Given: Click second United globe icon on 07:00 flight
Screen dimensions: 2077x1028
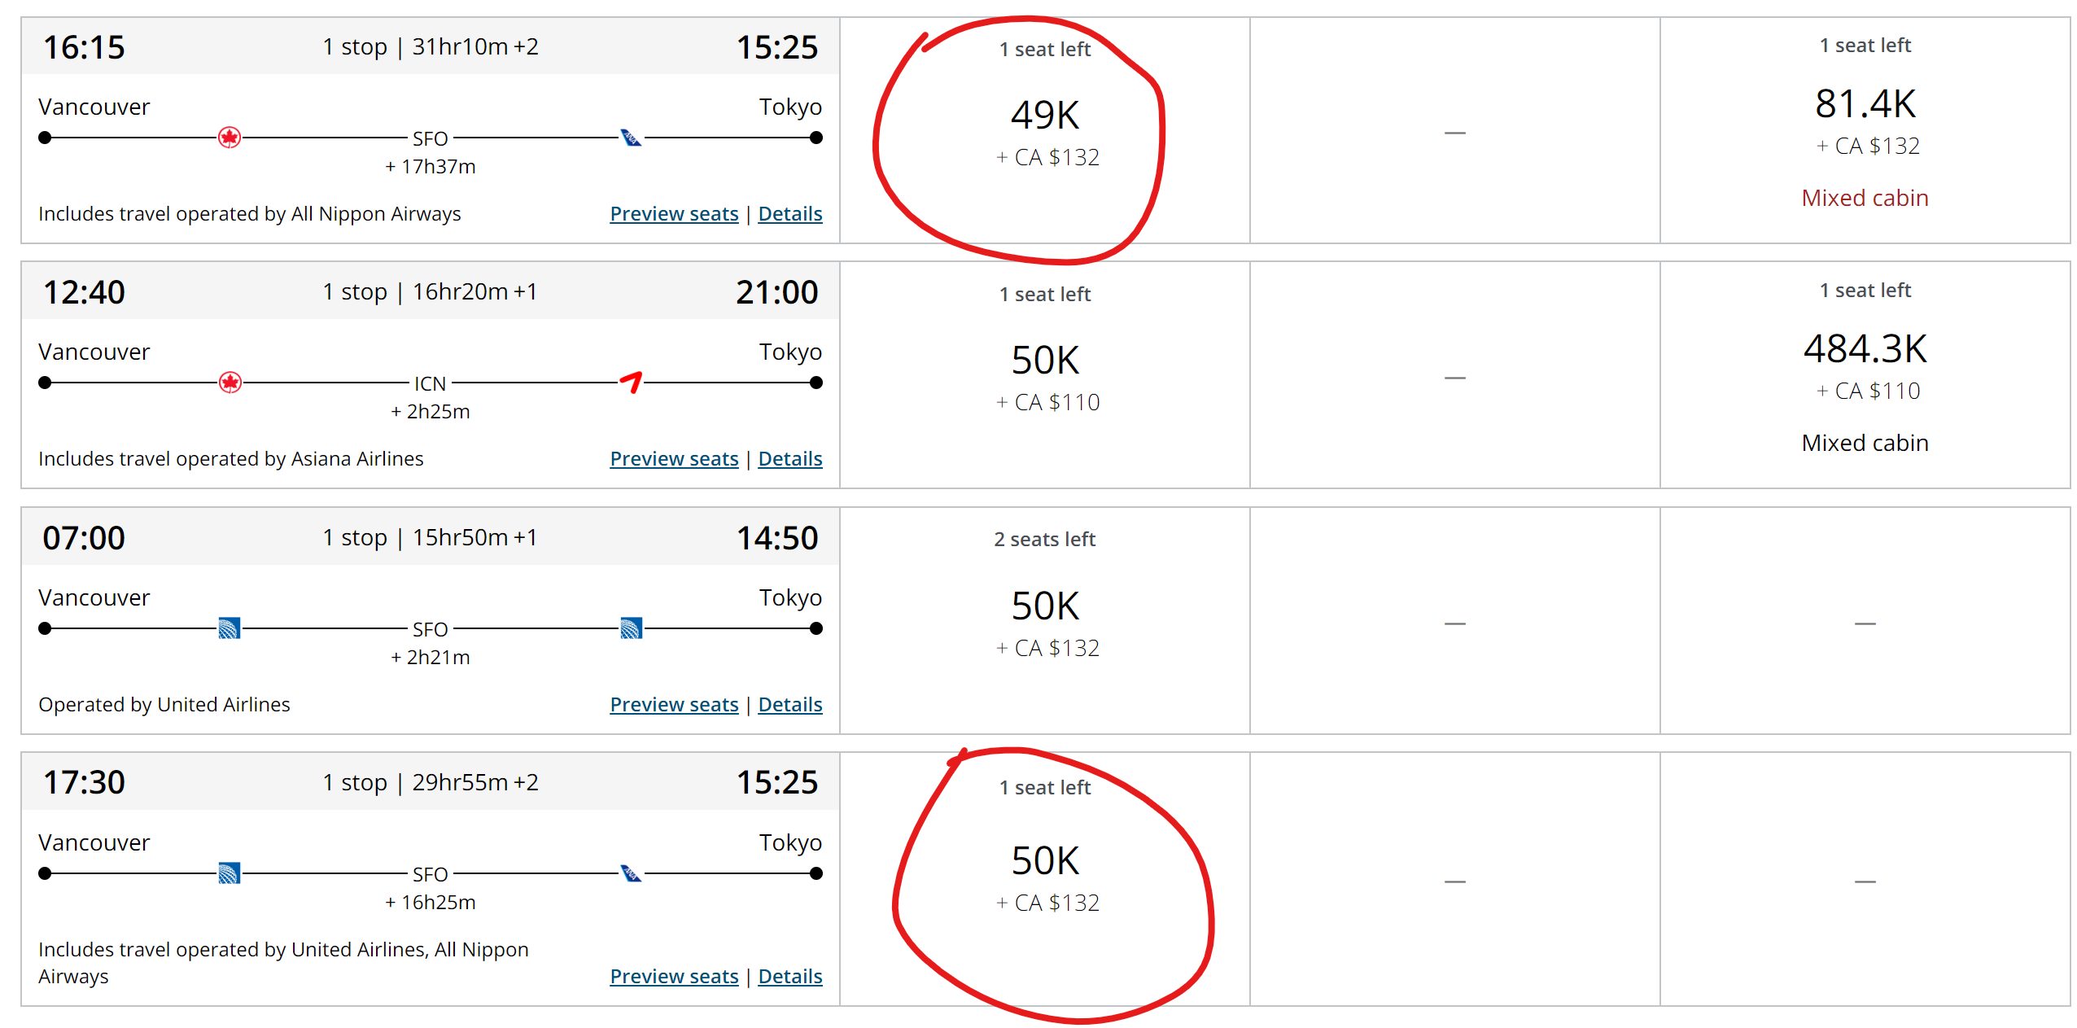Looking at the screenshot, I should (x=632, y=628).
